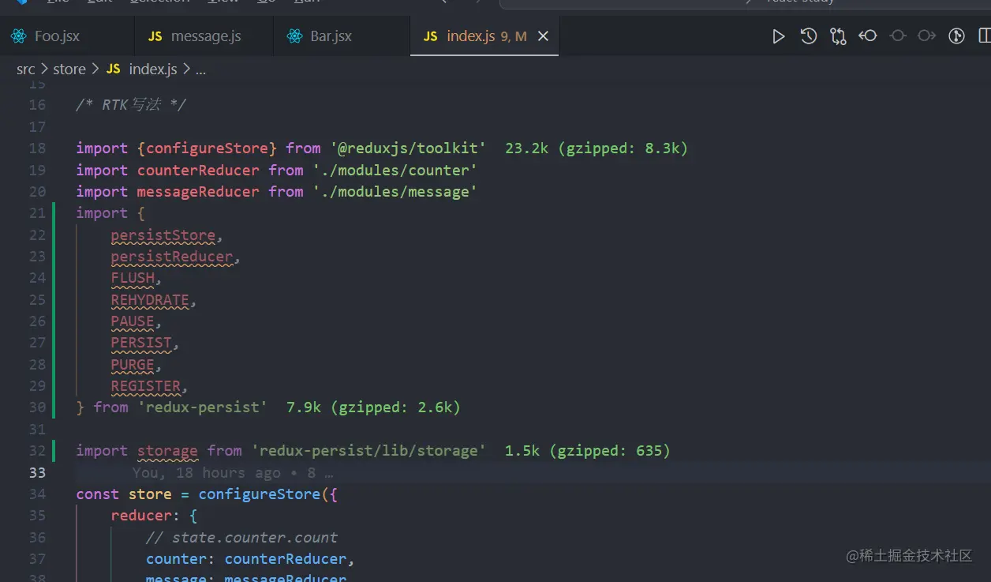Click the './modules/message' path string
The width and height of the screenshot is (991, 582).
[x=395, y=192]
